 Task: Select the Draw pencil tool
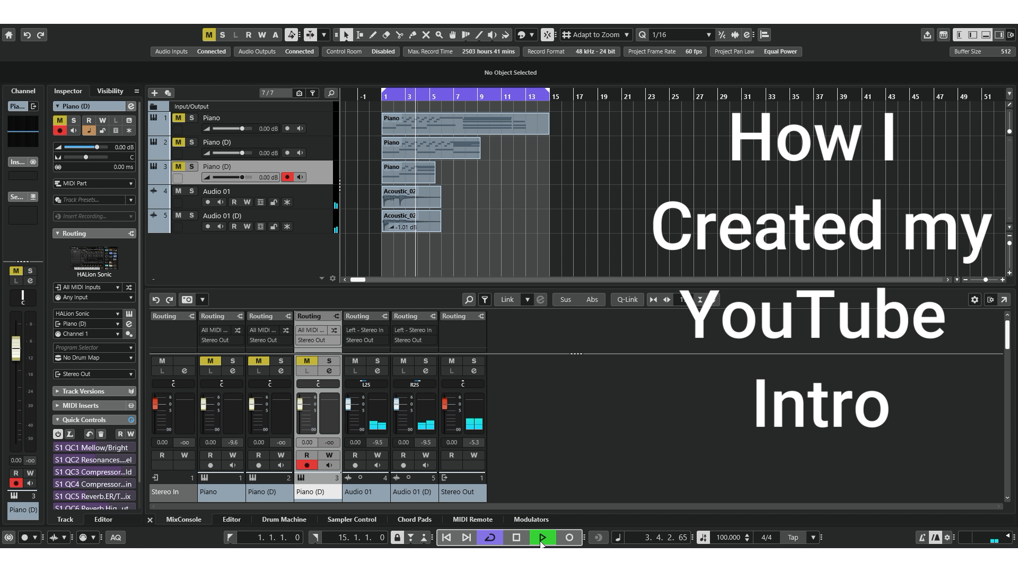(x=373, y=35)
